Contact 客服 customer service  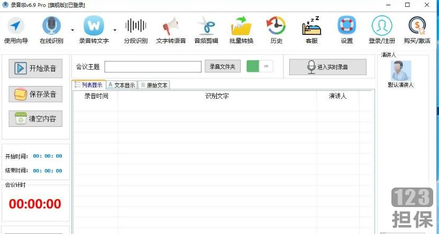tap(312, 30)
